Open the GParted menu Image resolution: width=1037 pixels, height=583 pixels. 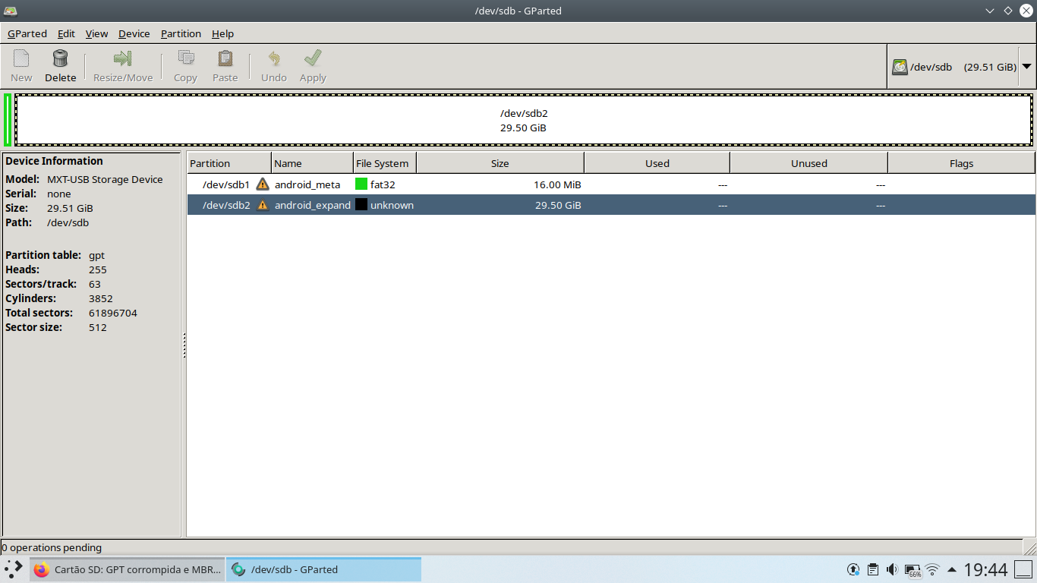(x=27, y=33)
